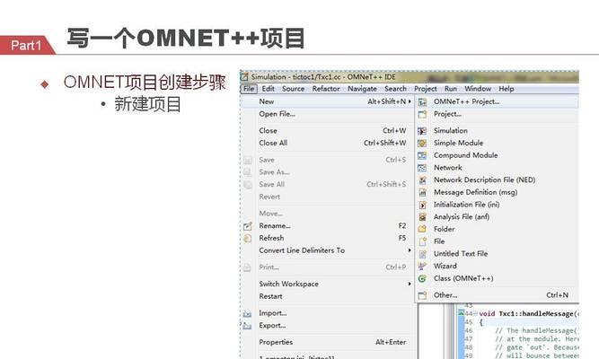Click line number 46 in code editor

[x=469, y=331]
